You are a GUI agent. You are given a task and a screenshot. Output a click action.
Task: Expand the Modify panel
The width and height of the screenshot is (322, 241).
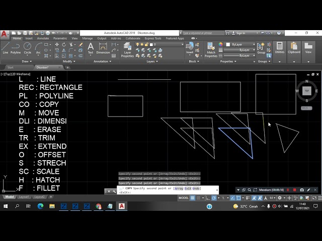coord(69,61)
